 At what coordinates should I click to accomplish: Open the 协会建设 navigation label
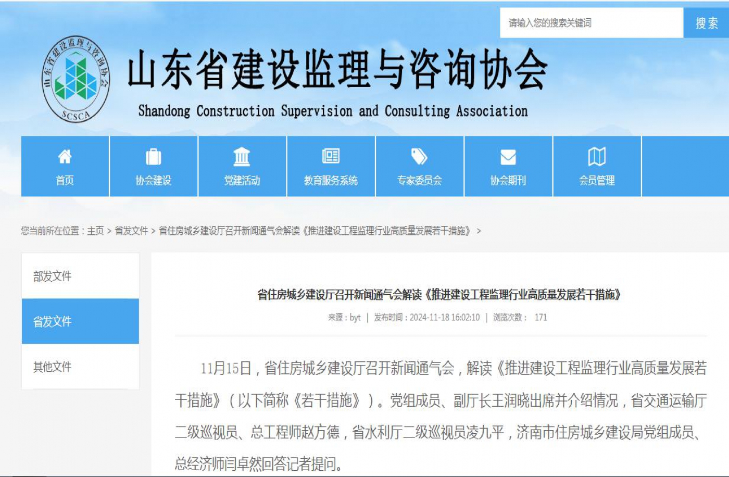pos(154,180)
